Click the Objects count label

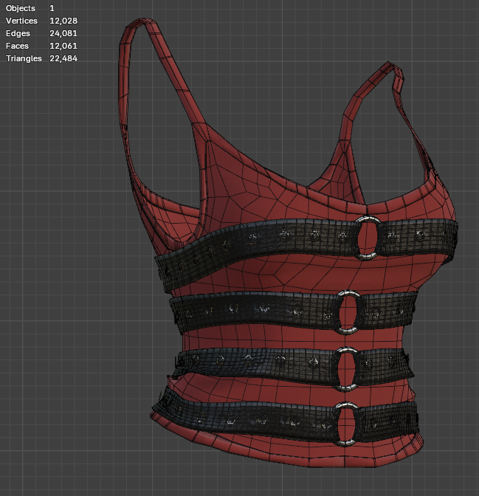click(21, 8)
